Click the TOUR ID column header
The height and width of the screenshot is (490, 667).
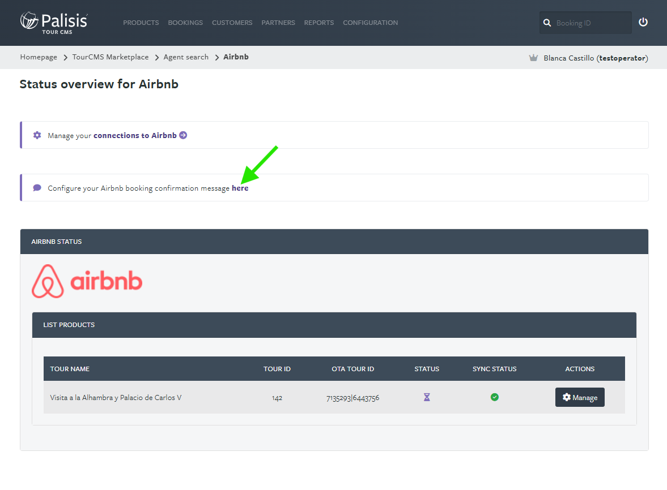pyautogui.click(x=277, y=369)
